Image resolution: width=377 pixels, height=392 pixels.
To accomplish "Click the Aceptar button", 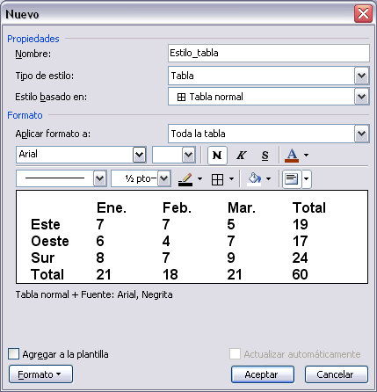I will (263, 374).
